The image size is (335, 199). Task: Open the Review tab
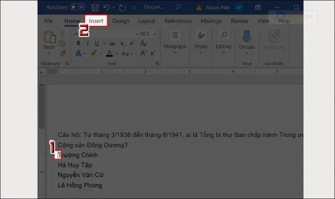(x=240, y=21)
